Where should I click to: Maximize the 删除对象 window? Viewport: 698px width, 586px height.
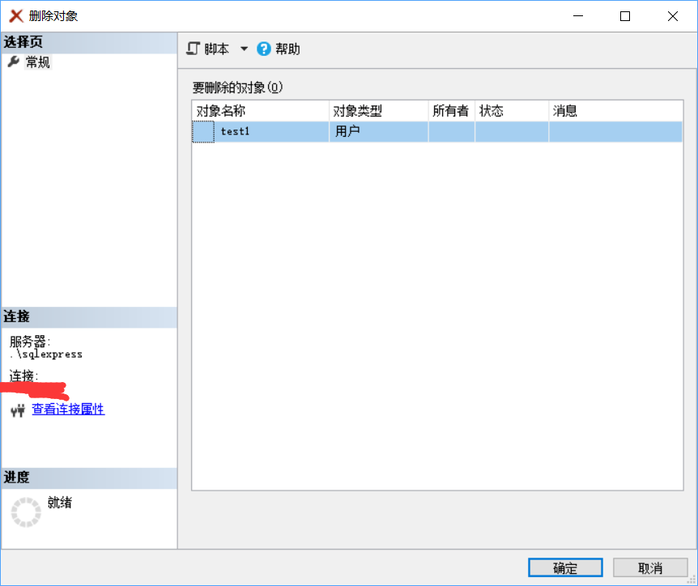click(625, 16)
